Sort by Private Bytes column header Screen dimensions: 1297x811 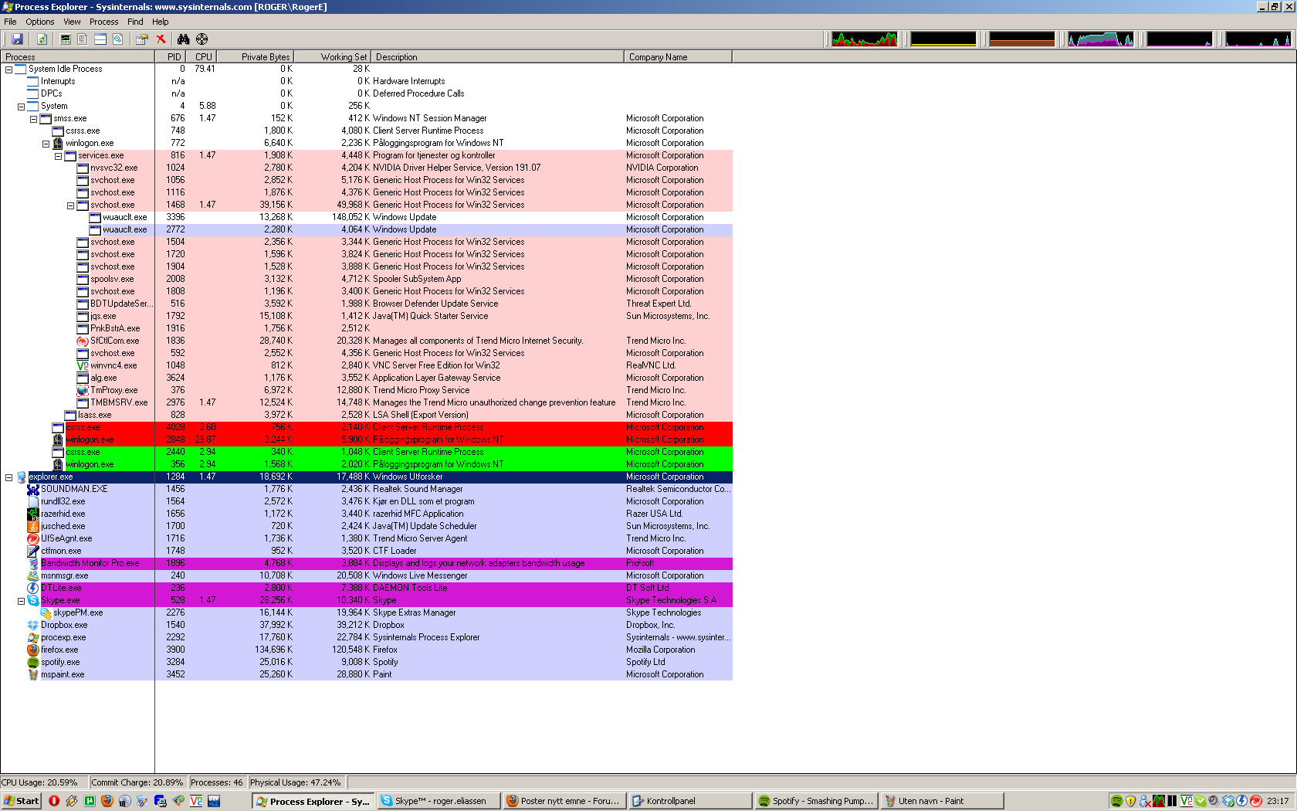coord(256,56)
